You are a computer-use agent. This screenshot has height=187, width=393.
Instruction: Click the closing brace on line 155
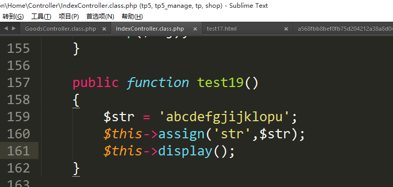pyautogui.click(x=76, y=49)
